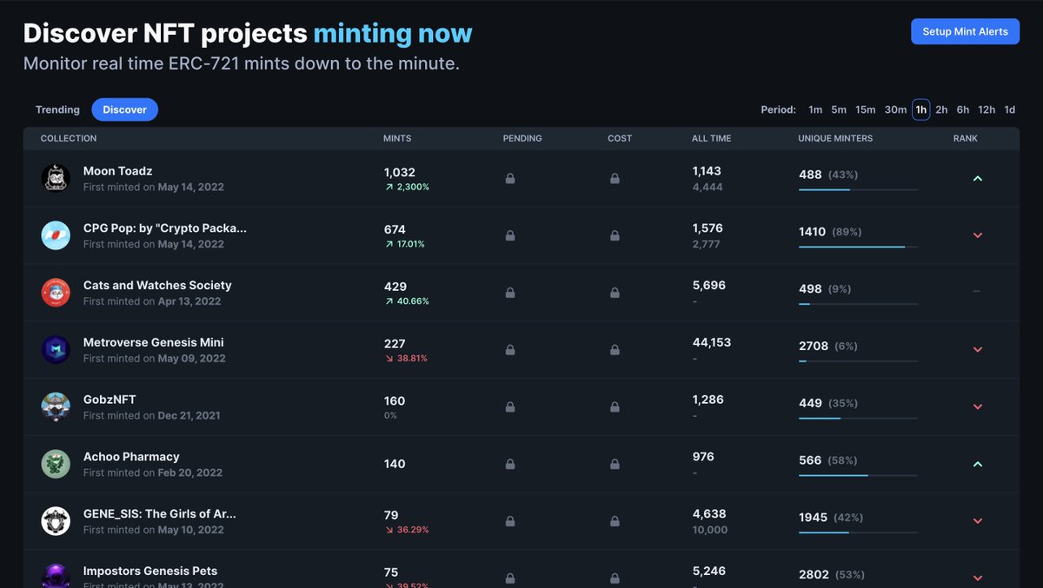Open Metroverse Genesis Mini link

[153, 342]
